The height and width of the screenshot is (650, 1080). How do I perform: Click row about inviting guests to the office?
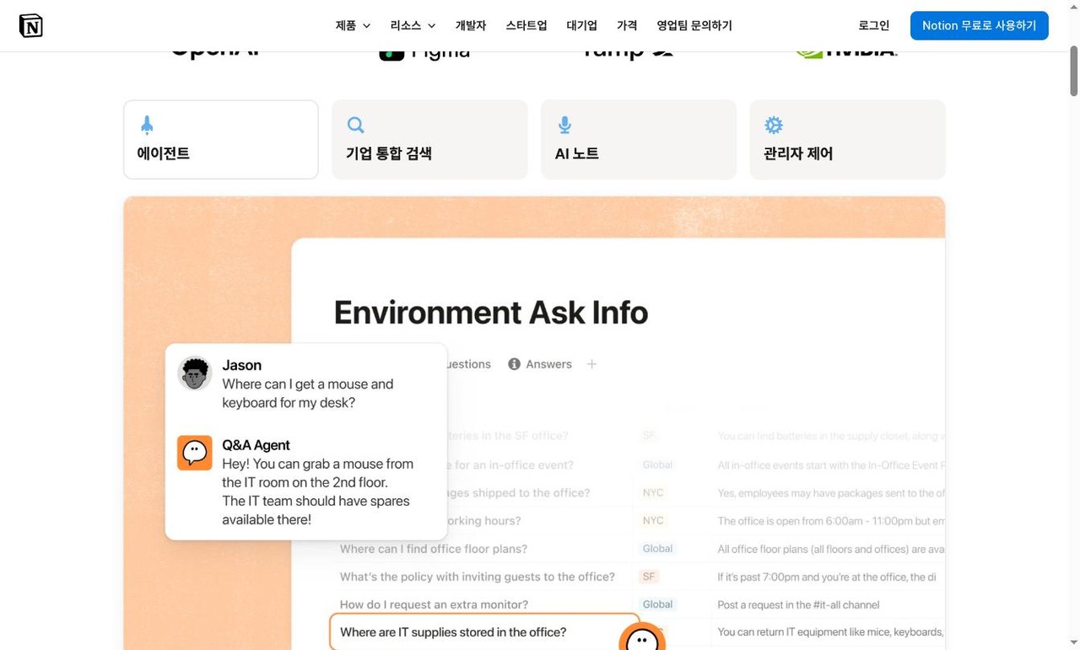point(478,577)
